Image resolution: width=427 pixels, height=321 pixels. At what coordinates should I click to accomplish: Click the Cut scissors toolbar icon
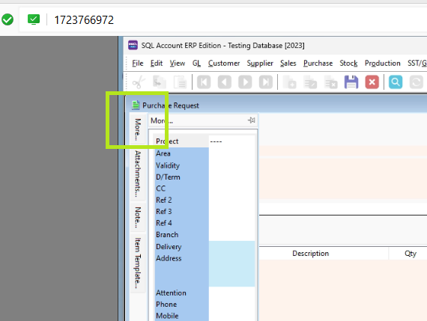(x=139, y=82)
